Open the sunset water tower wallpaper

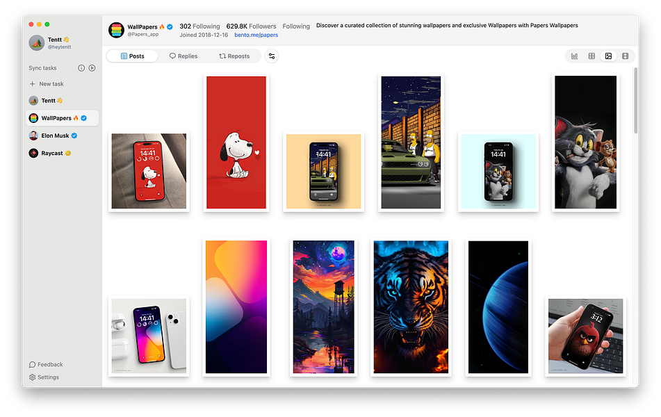[x=323, y=307]
